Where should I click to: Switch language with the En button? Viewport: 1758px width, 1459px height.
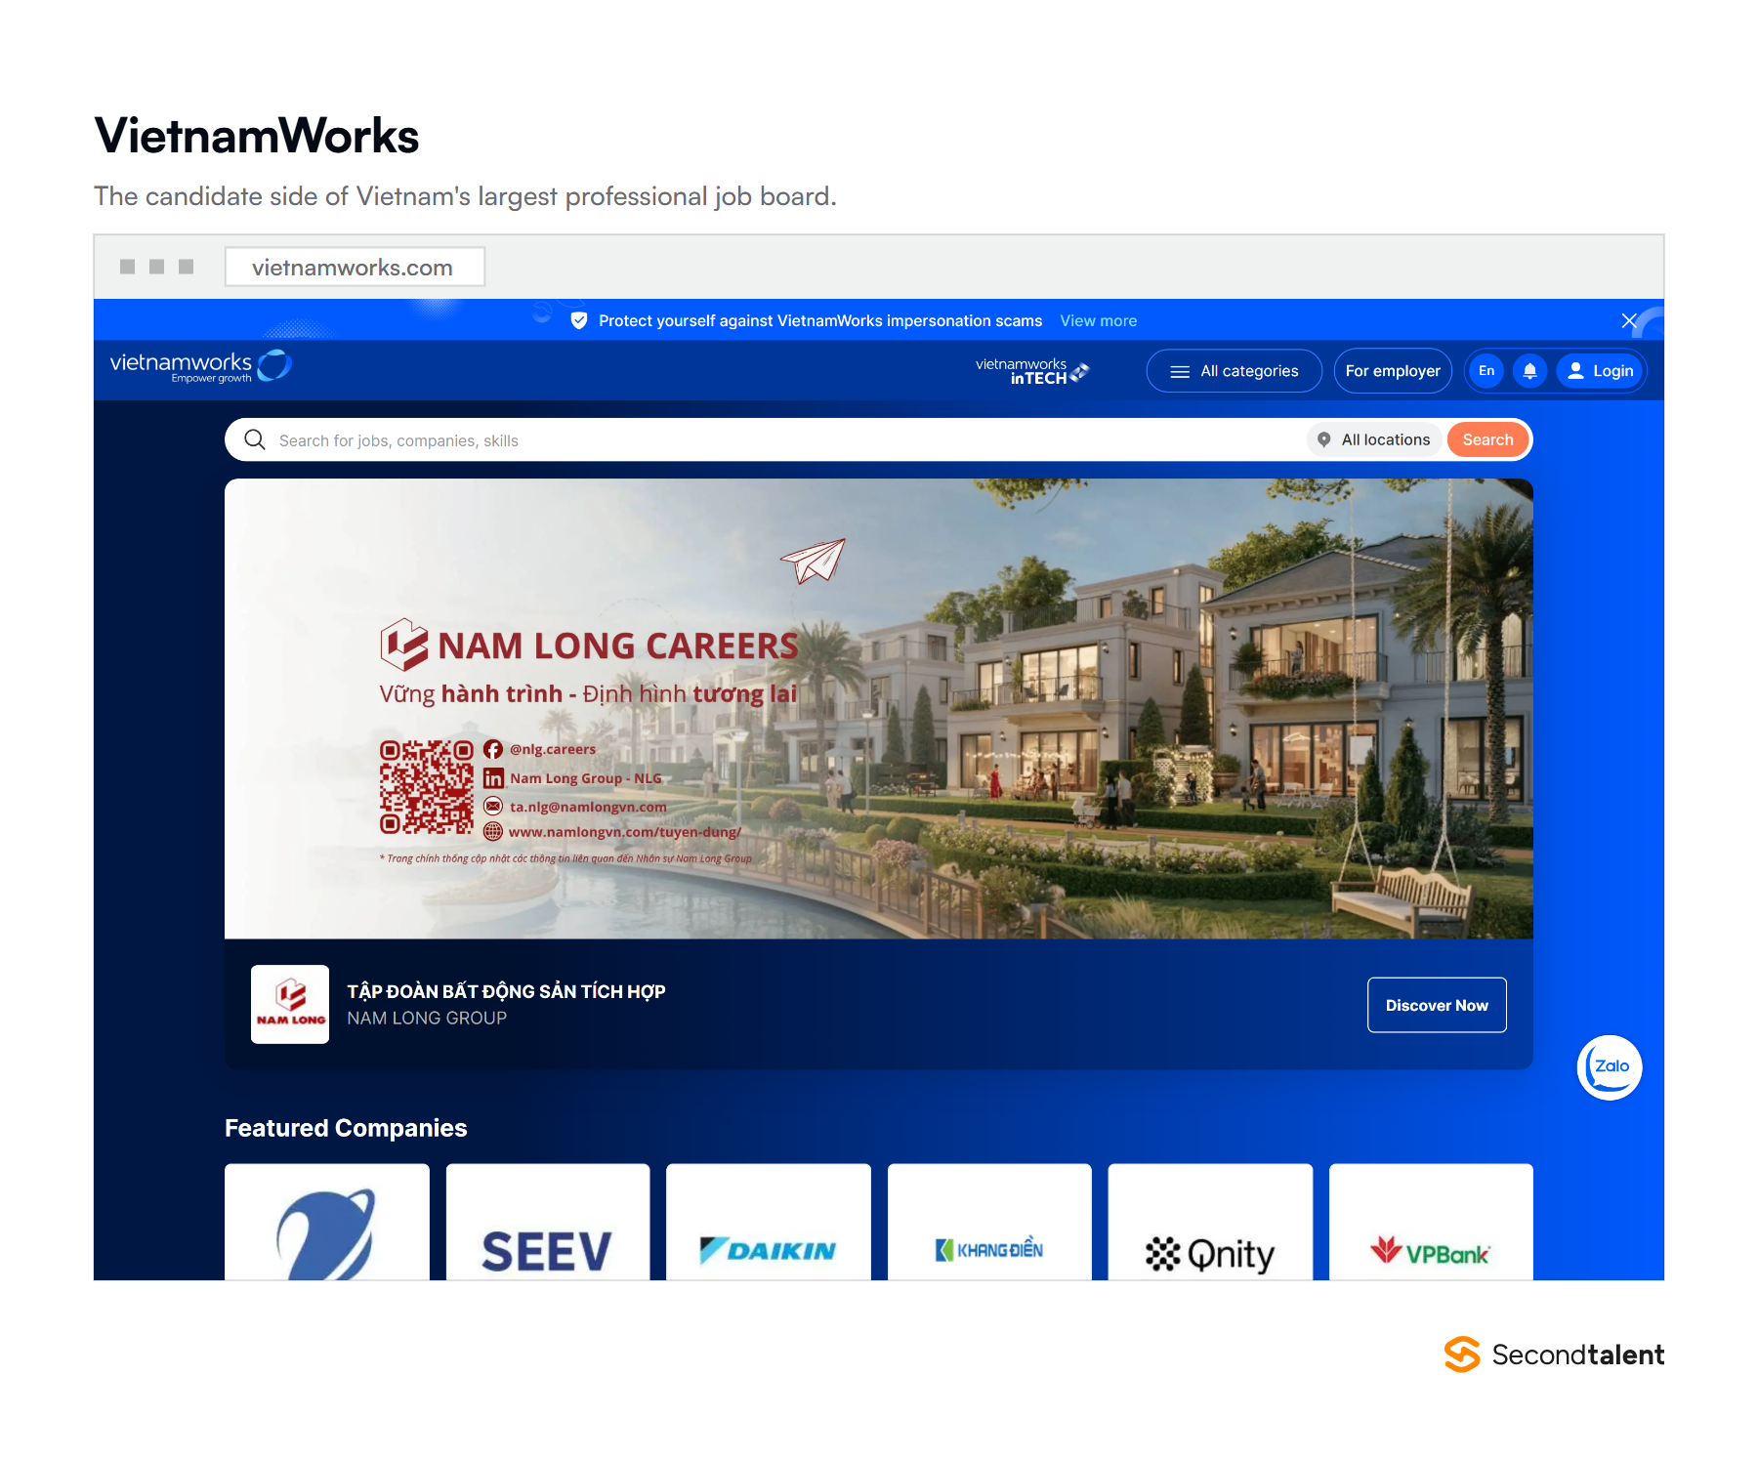(1486, 371)
